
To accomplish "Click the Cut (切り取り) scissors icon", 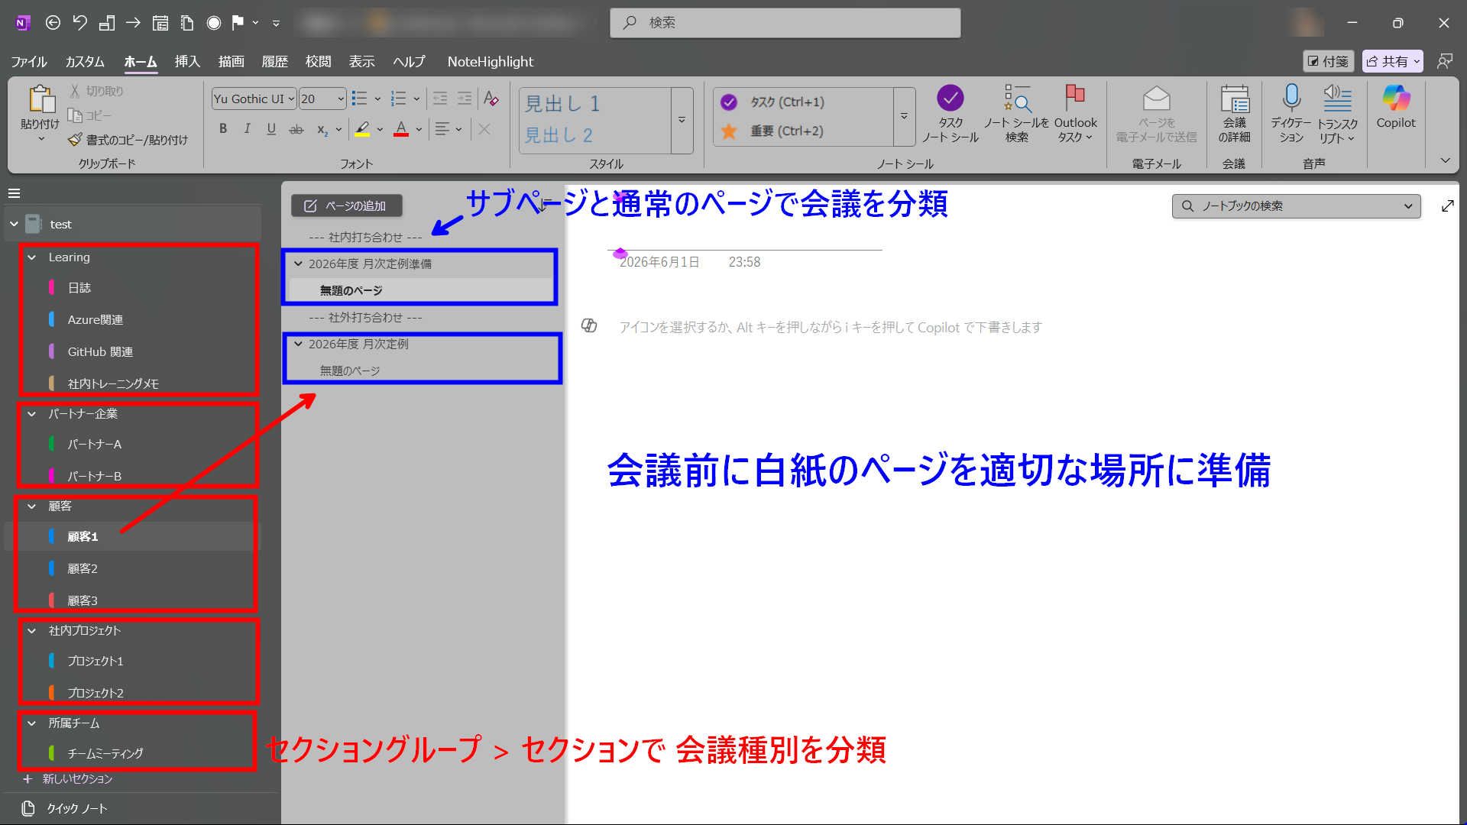I will (75, 91).
